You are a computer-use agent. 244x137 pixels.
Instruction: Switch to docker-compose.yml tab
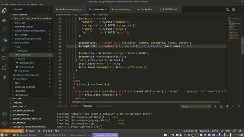click(x=70, y=9)
